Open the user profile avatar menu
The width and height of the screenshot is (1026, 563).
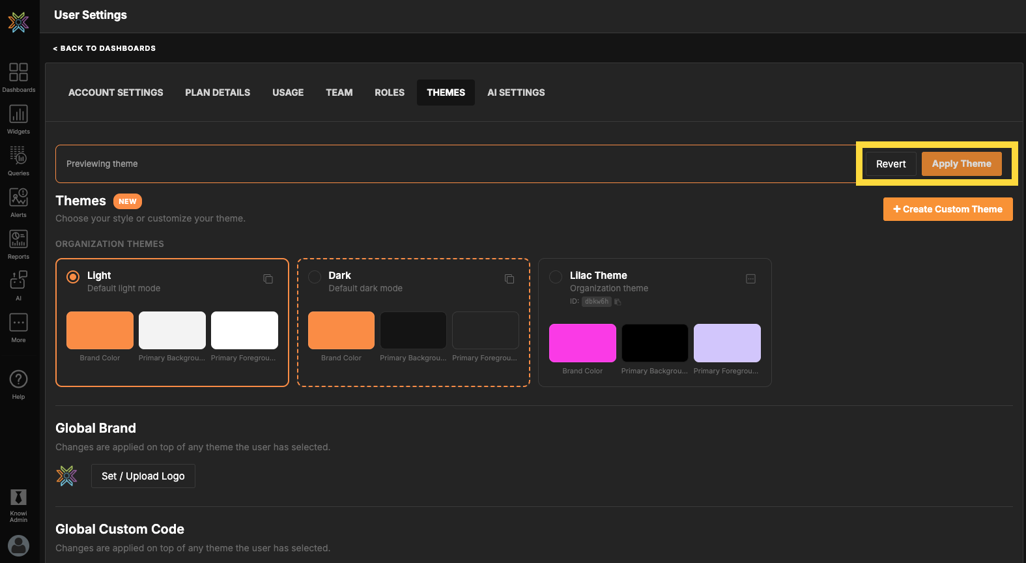click(18, 545)
